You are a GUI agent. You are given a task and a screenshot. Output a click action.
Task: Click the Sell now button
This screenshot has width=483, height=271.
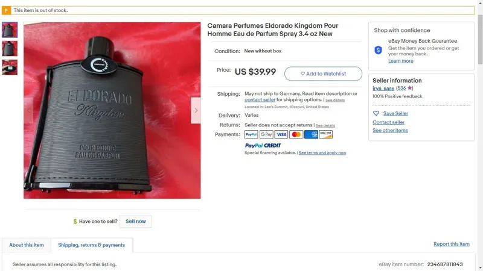click(x=135, y=221)
